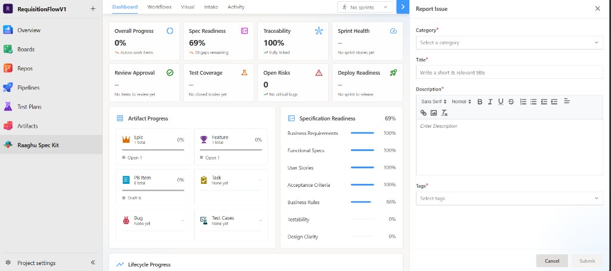Image resolution: width=611 pixels, height=271 pixels.
Task: Open Boards in the sidebar
Action: point(51,49)
